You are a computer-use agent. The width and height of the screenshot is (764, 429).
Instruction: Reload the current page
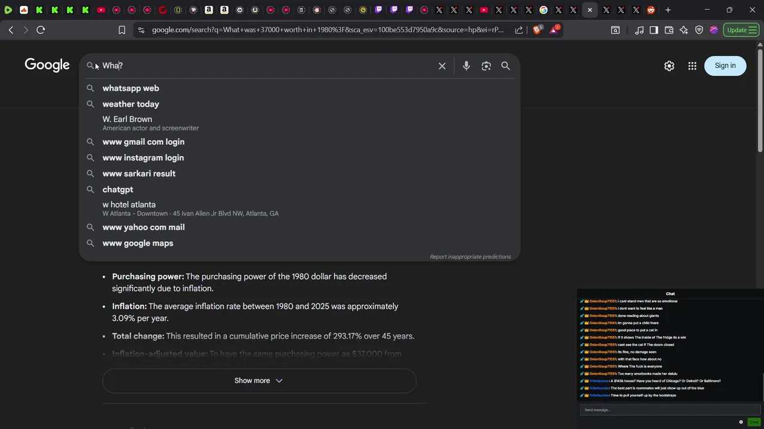[x=41, y=30]
